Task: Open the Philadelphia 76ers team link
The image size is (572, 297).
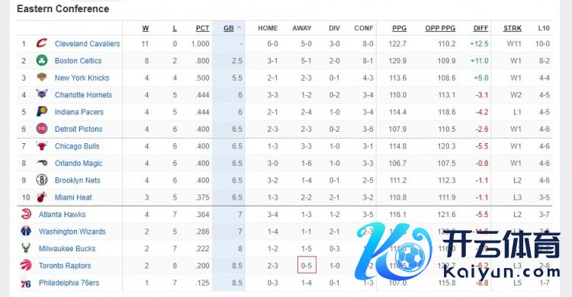Action: tap(69, 283)
